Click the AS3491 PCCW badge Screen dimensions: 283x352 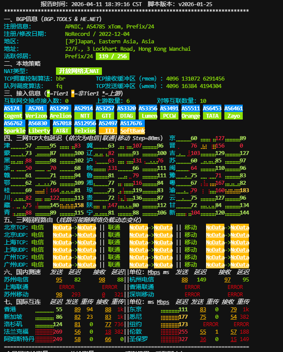(169, 112)
